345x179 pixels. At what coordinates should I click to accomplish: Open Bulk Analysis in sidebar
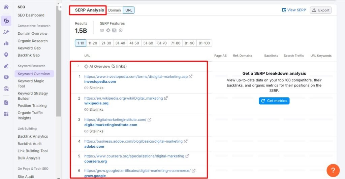click(29, 158)
